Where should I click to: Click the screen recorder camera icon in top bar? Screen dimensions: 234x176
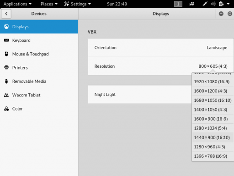click(x=192, y=4)
